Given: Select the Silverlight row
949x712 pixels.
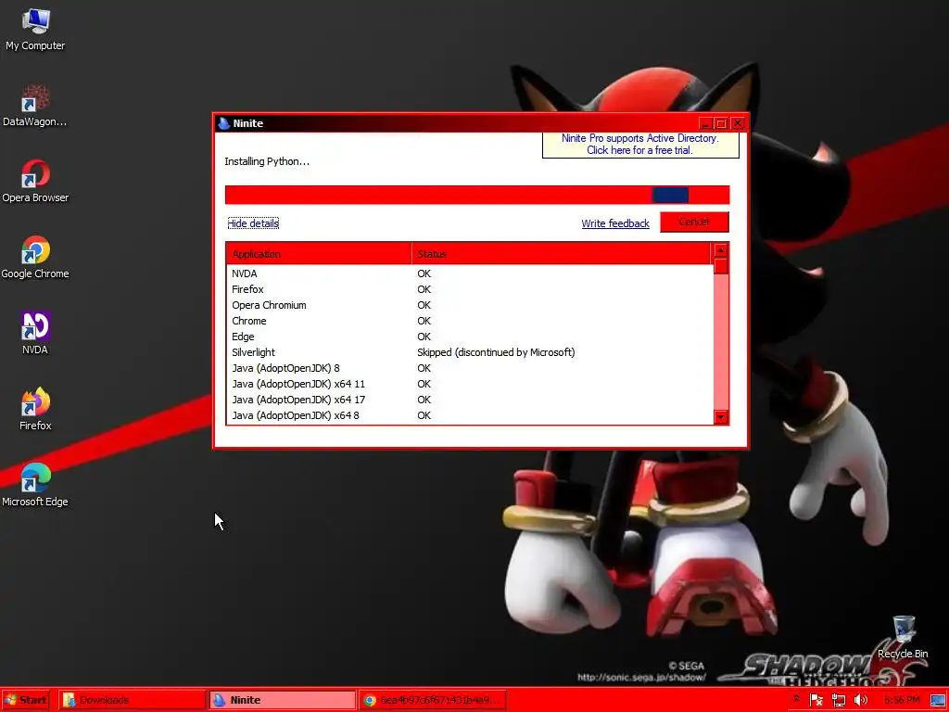Looking at the screenshot, I should [x=470, y=352].
